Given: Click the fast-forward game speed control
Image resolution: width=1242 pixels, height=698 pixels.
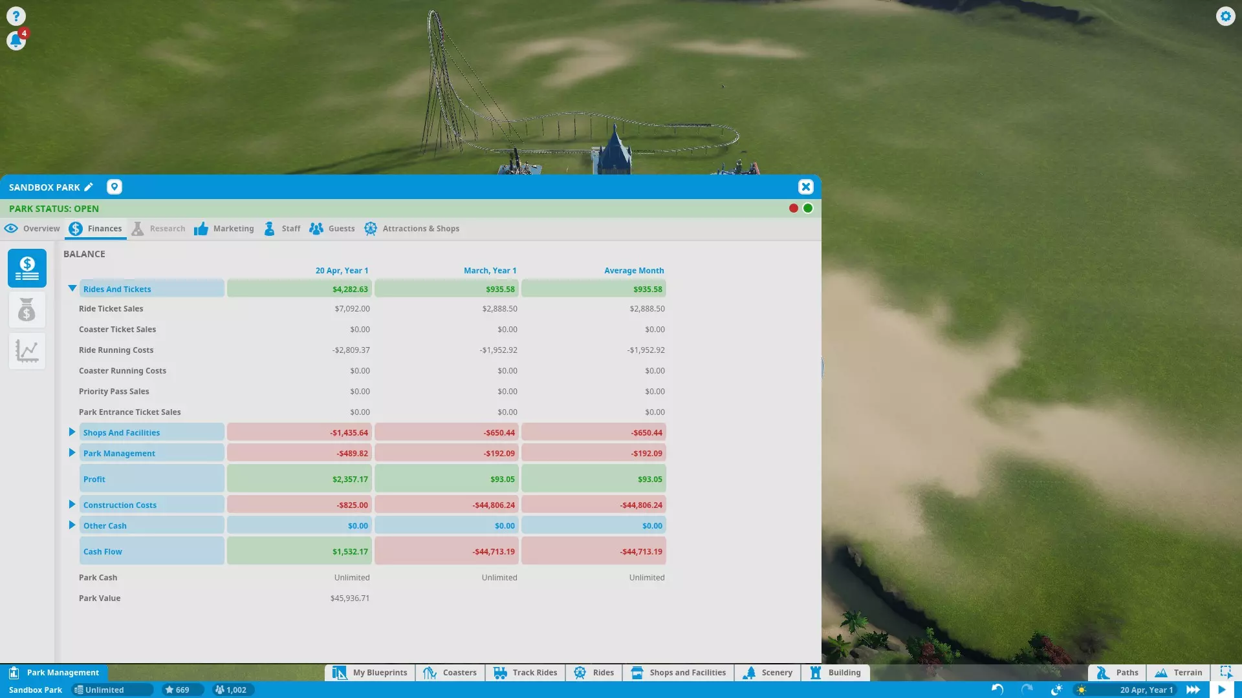Looking at the screenshot, I should coord(1193,690).
